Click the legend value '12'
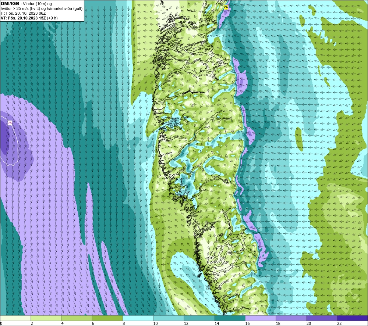Viewport: 368px width, 326px height. [x=186, y=323]
